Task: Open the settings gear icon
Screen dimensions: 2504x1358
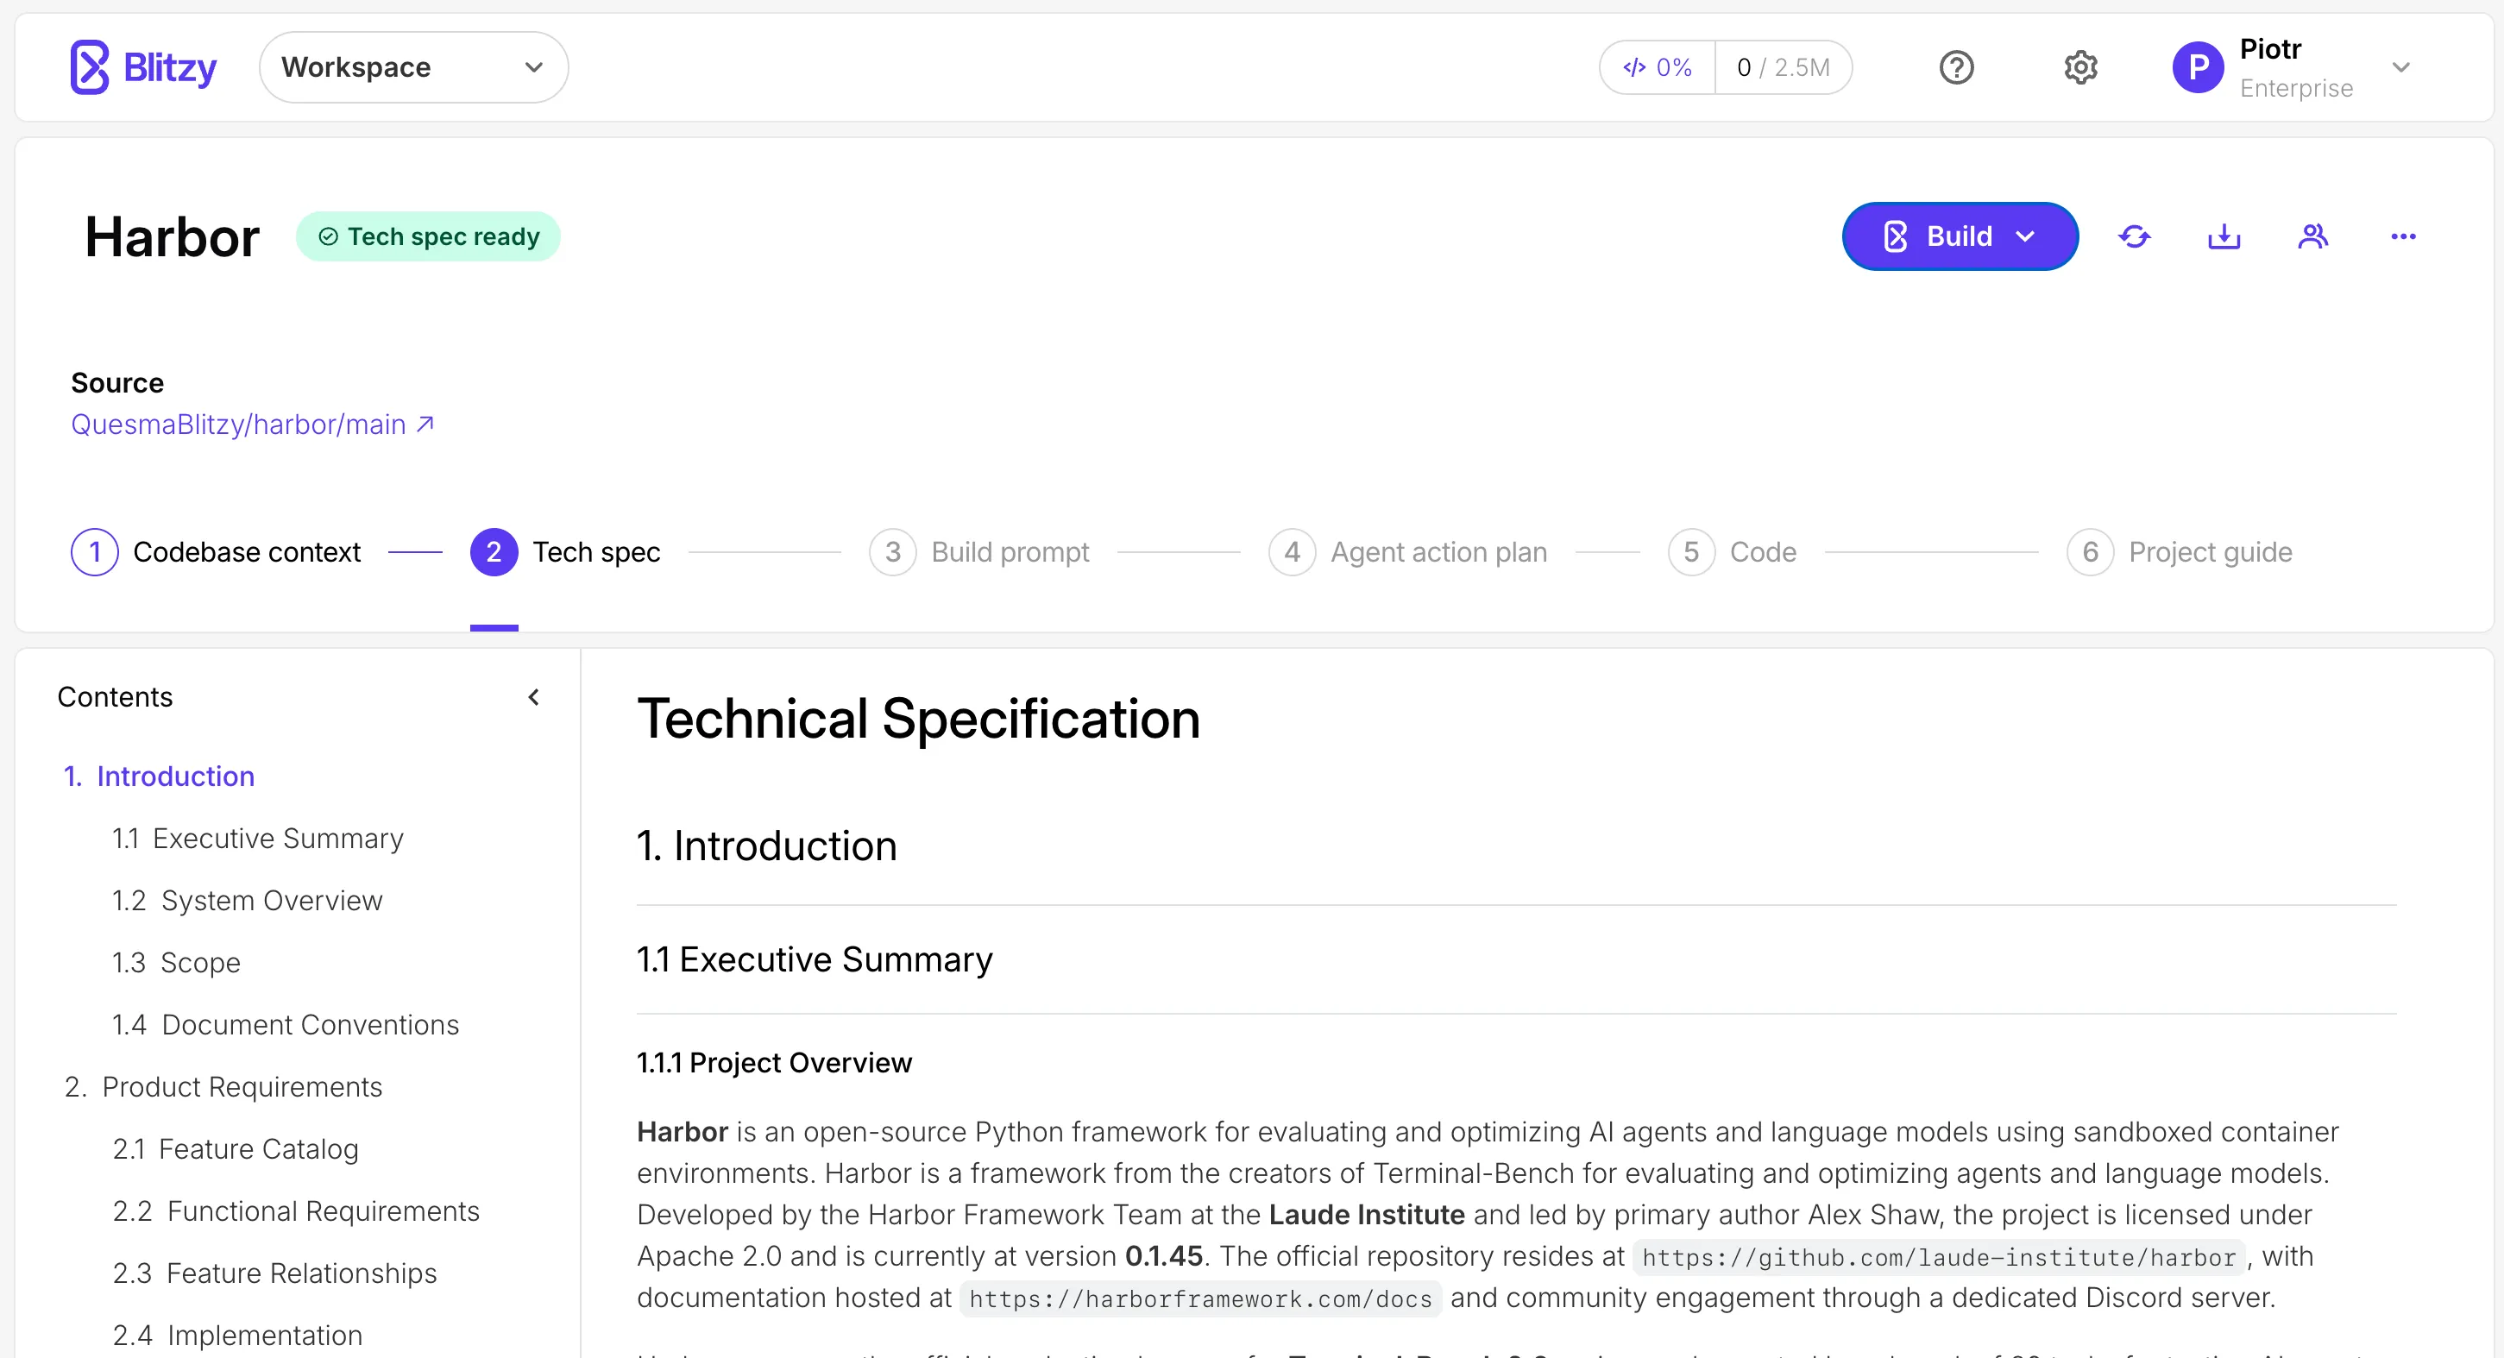Action: pos(2080,66)
